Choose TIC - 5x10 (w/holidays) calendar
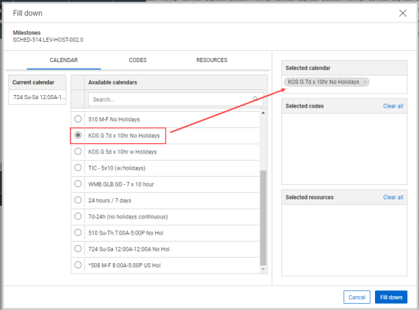419x310 pixels. 78,168
